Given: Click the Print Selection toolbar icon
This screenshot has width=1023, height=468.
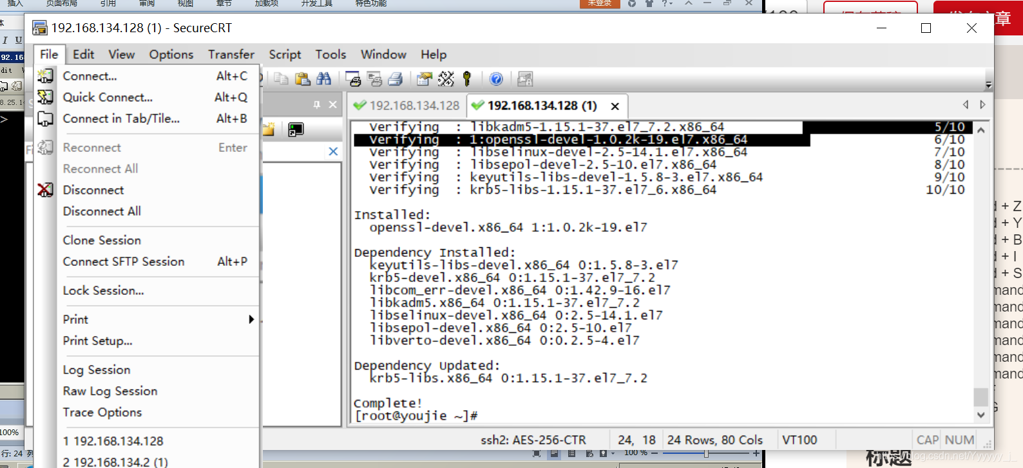Looking at the screenshot, I should (374, 79).
